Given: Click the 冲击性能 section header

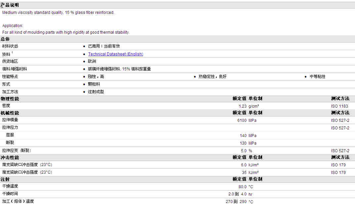Looking at the screenshot, I should click(x=10, y=157).
